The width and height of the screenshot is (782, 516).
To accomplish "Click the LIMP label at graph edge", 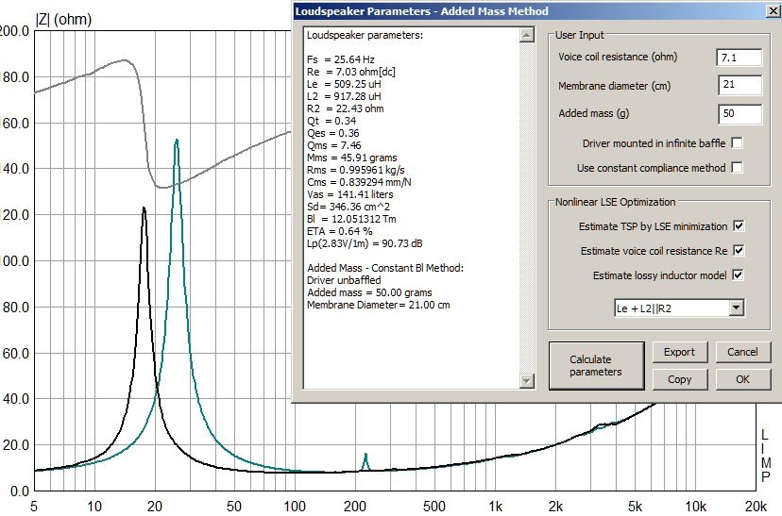I will (x=766, y=456).
